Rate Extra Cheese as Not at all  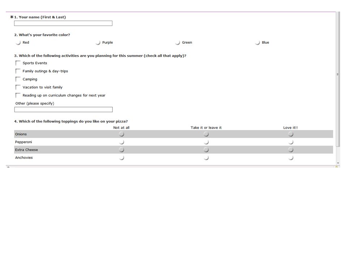(121, 149)
